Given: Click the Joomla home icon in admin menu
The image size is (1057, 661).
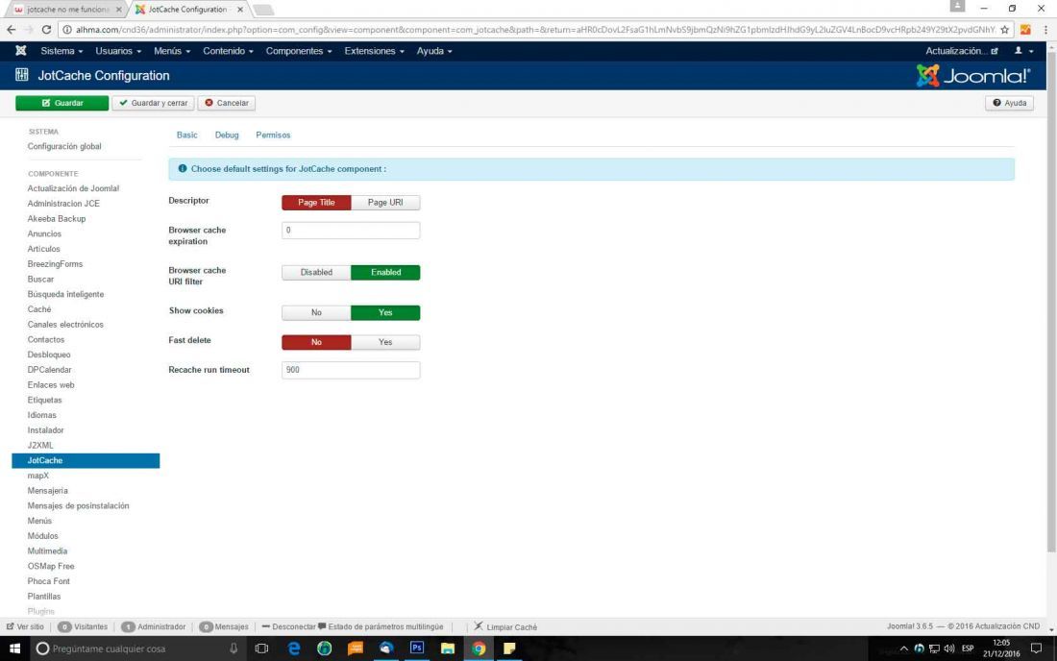Looking at the screenshot, I should 21,51.
